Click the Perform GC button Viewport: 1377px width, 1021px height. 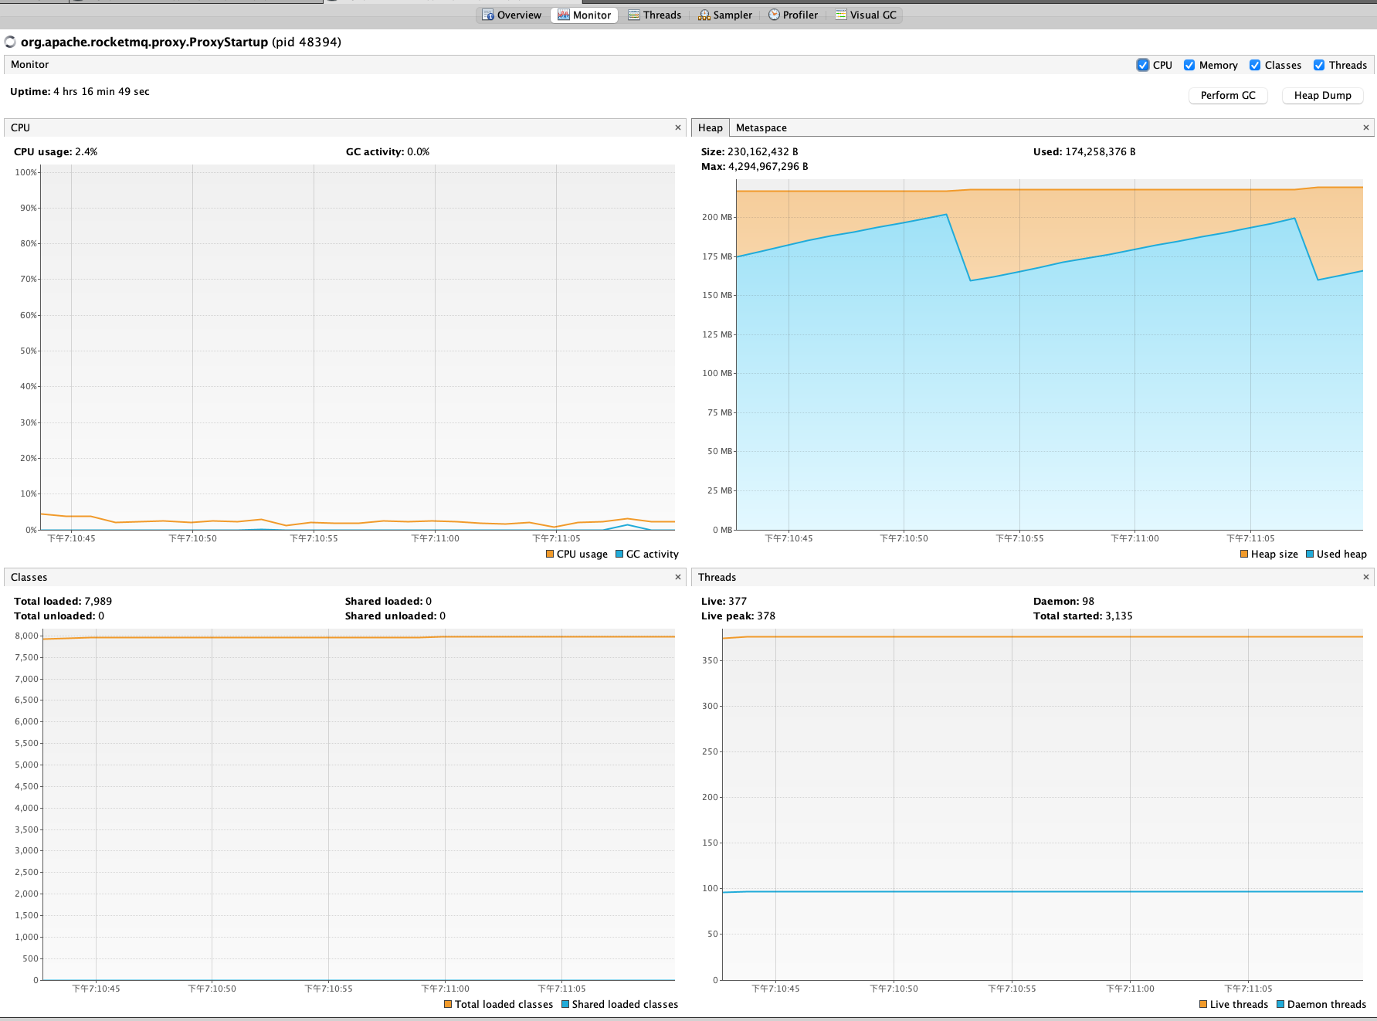[x=1228, y=95]
